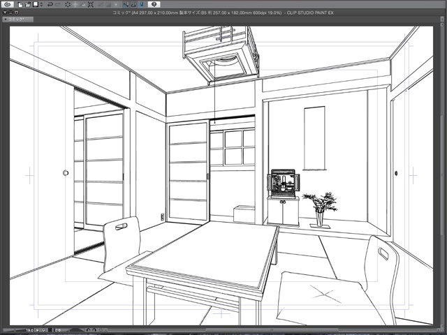Click the 0.0 rotation angle field
This screenshot has height=335, width=447.
click(58, 330)
